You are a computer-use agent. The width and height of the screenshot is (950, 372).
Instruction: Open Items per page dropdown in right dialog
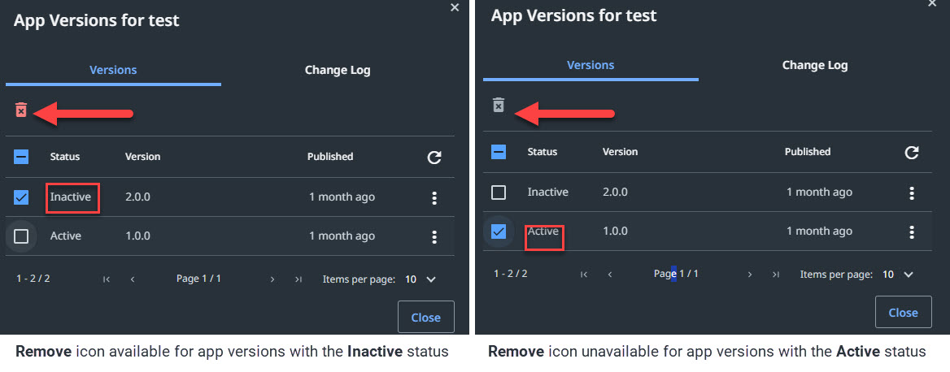point(899,275)
